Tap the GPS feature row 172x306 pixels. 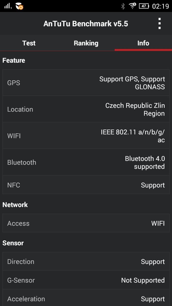[x=86, y=83]
